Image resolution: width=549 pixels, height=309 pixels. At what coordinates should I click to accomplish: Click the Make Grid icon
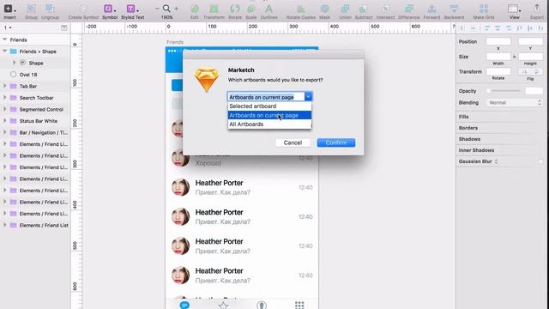point(484,9)
